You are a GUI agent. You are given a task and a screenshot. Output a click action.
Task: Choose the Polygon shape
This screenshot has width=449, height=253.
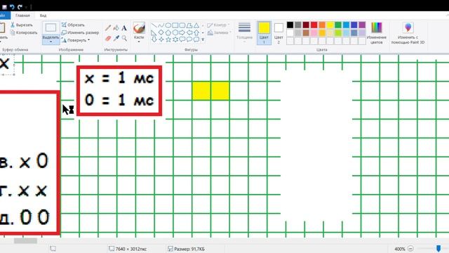(x=189, y=25)
